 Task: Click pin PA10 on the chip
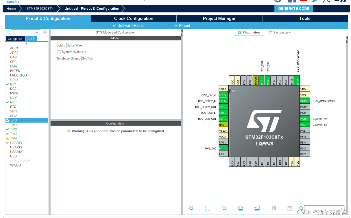coord(305,119)
